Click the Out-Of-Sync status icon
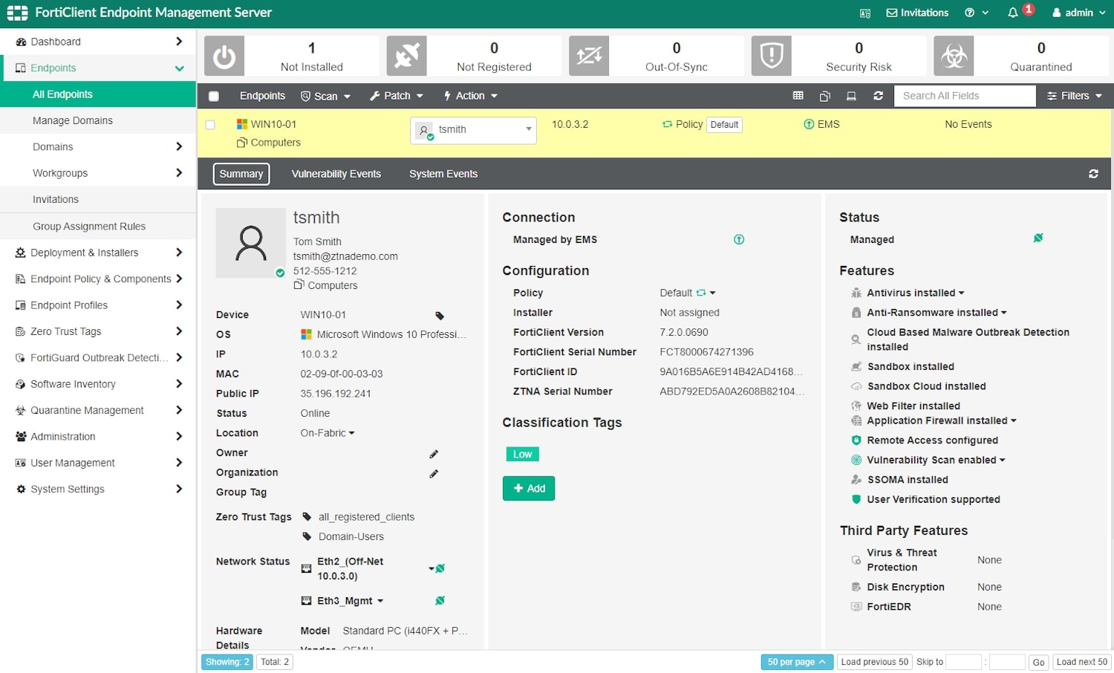The width and height of the screenshot is (1114, 673). click(x=589, y=56)
